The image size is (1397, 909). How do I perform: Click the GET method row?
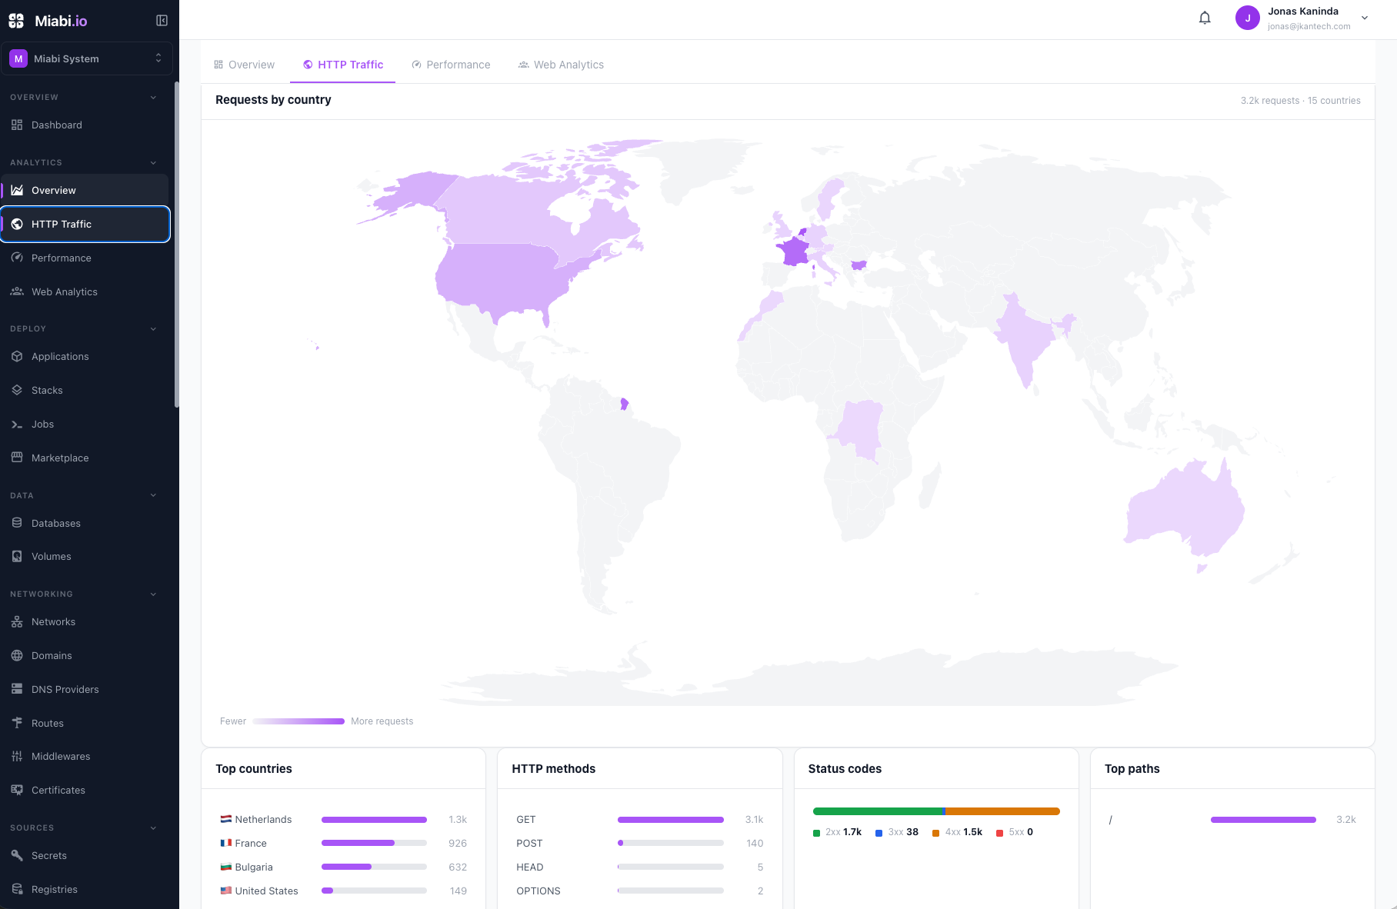click(640, 819)
